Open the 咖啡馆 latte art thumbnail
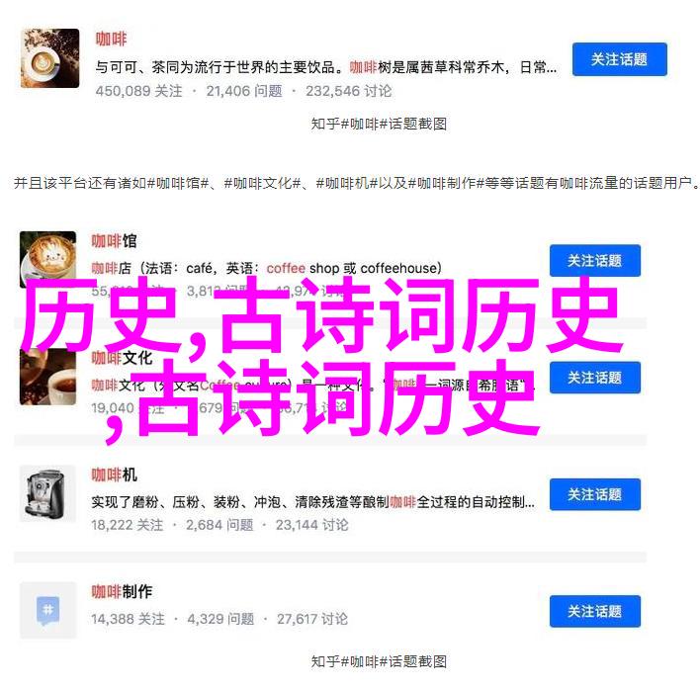The image size is (700, 692). coord(47,259)
